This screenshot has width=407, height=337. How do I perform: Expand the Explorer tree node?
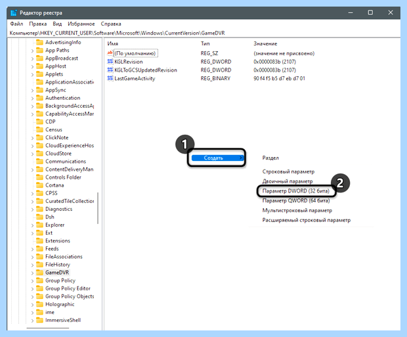[x=32, y=225]
